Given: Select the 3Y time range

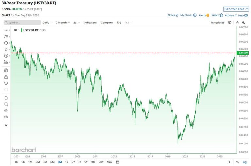Looking at the screenshot, I should (79, 162).
